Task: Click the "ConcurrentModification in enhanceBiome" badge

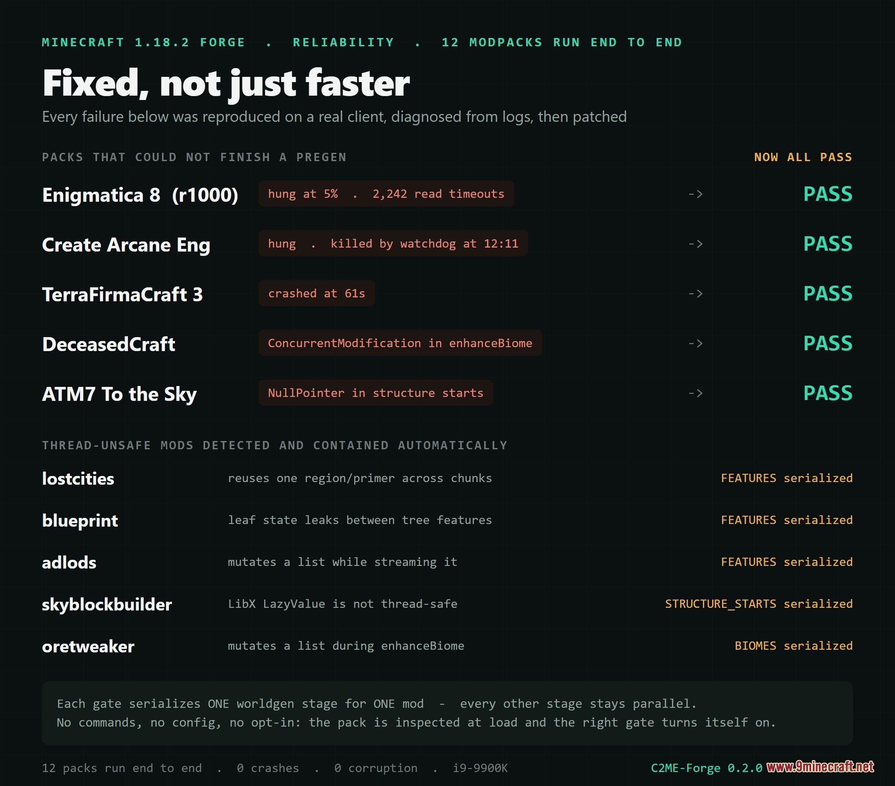Action: [400, 343]
